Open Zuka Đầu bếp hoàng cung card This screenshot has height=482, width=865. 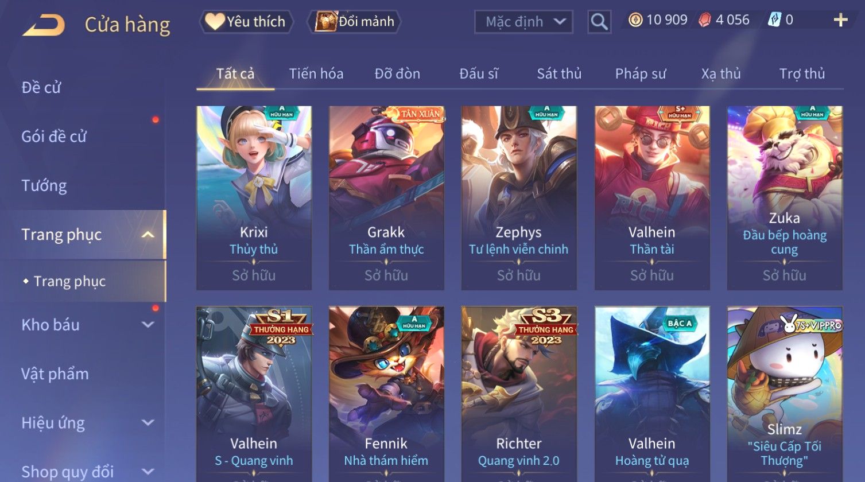click(785, 198)
